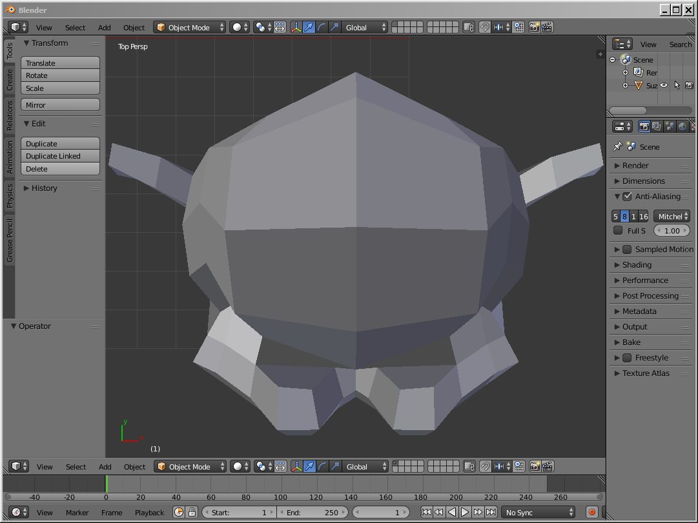The image size is (698, 523).
Task: Click the Duplicate Linked button
Action: pyautogui.click(x=60, y=156)
